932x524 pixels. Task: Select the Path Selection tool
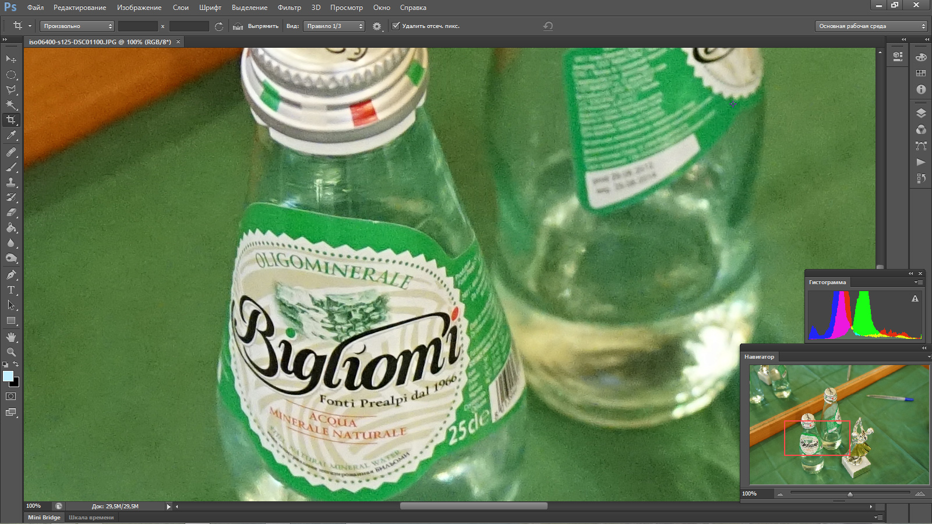tap(11, 305)
